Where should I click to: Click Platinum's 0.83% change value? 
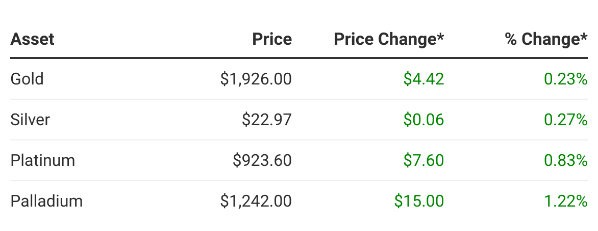[566, 160]
